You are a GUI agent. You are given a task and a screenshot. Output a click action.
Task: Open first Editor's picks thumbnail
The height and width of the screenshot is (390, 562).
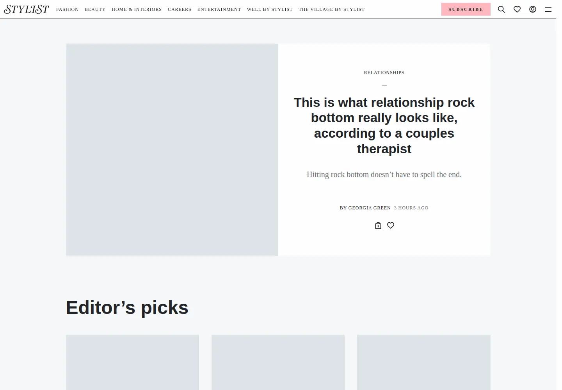click(132, 362)
